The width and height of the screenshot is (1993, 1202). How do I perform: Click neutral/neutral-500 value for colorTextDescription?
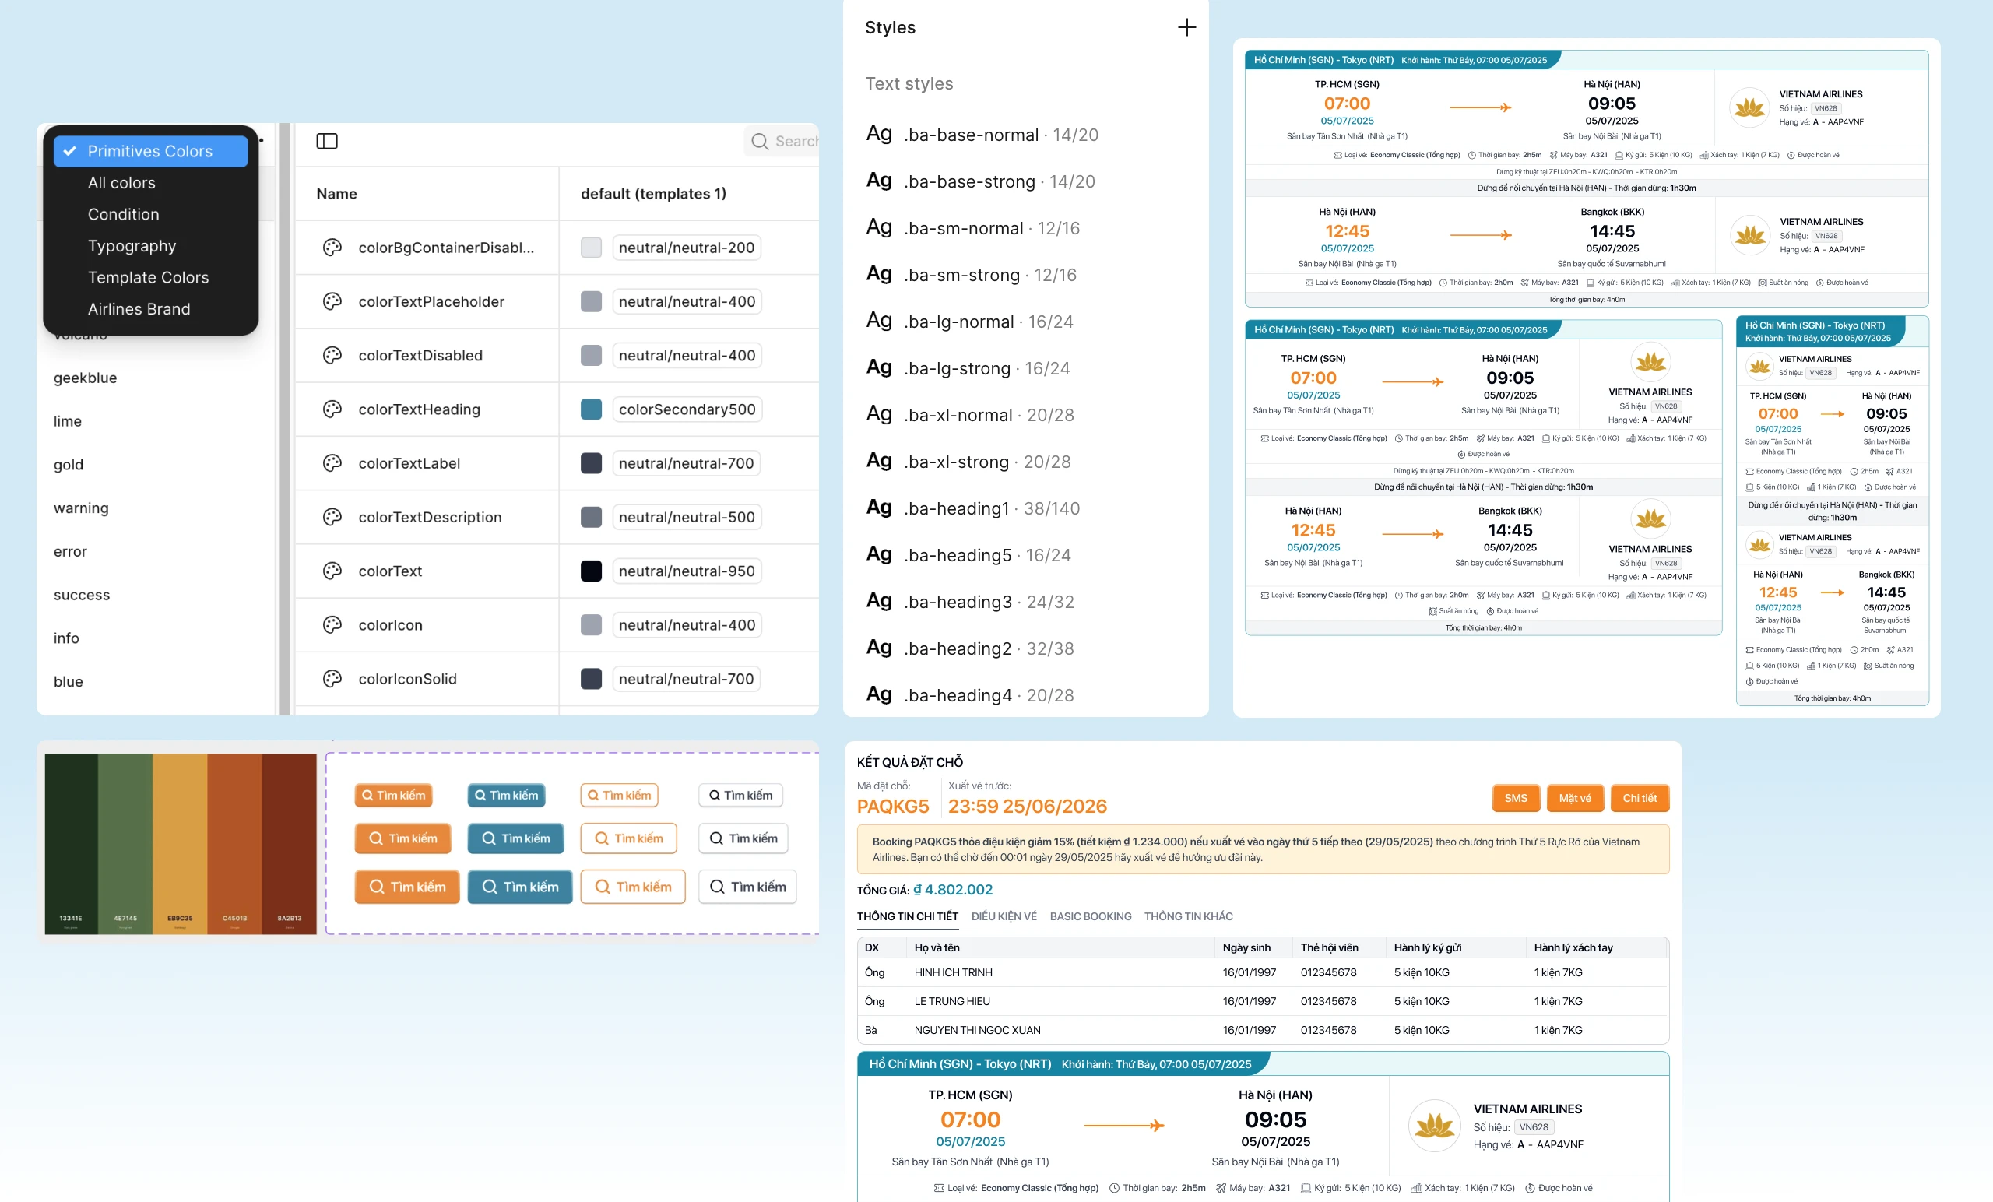pos(687,517)
